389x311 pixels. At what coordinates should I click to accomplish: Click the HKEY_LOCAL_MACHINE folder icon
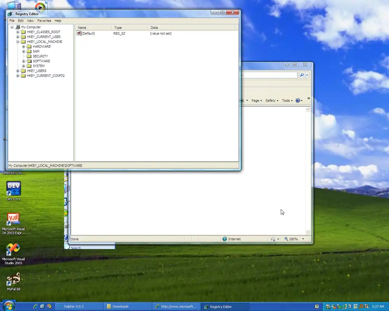pos(23,42)
